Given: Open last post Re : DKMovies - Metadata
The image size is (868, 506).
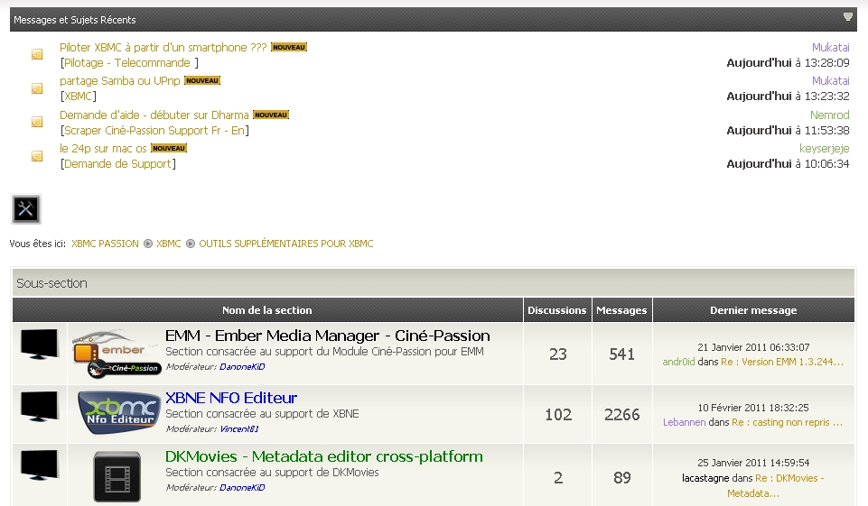Looking at the screenshot, I should pyautogui.click(x=776, y=485).
